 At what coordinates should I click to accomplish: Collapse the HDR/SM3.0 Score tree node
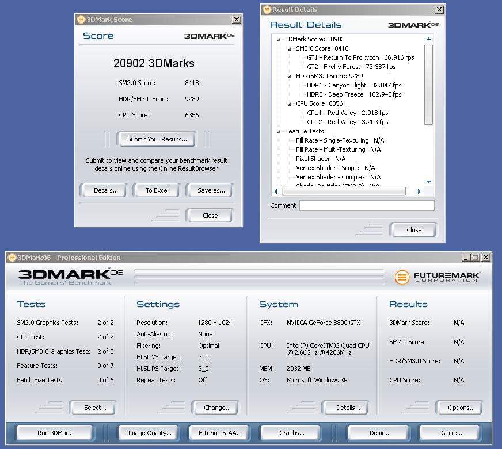pos(290,76)
